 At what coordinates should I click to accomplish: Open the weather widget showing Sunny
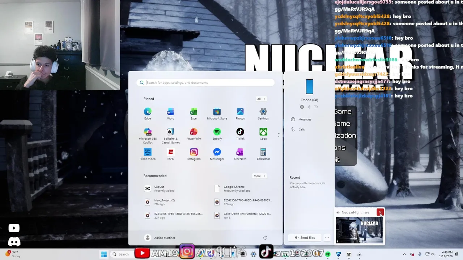pos(12,254)
